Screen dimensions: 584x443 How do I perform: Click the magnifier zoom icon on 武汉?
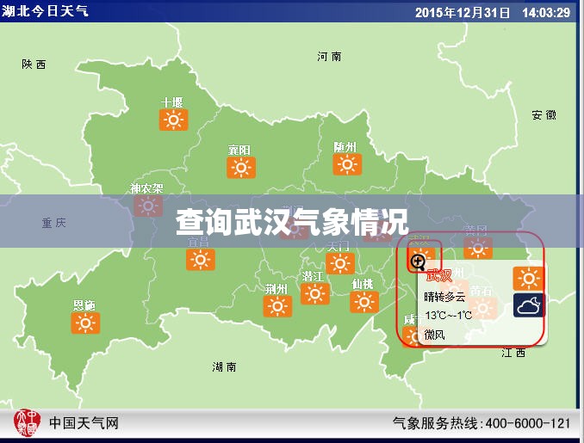[x=418, y=262]
